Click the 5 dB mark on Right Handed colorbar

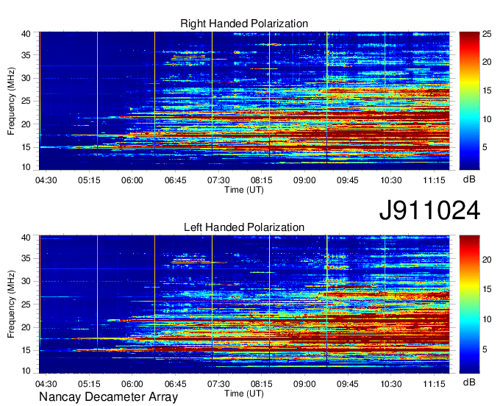point(485,147)
